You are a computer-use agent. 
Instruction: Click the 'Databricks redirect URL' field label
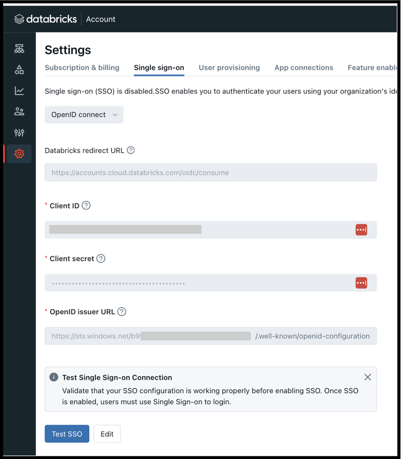(x=84, y=150)
